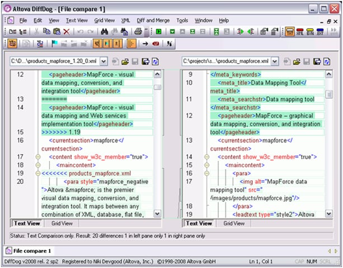This screenshot has height=268, width=343.
Task: Click the DiffDog document icon left of File menu
Action: [11, 21]
